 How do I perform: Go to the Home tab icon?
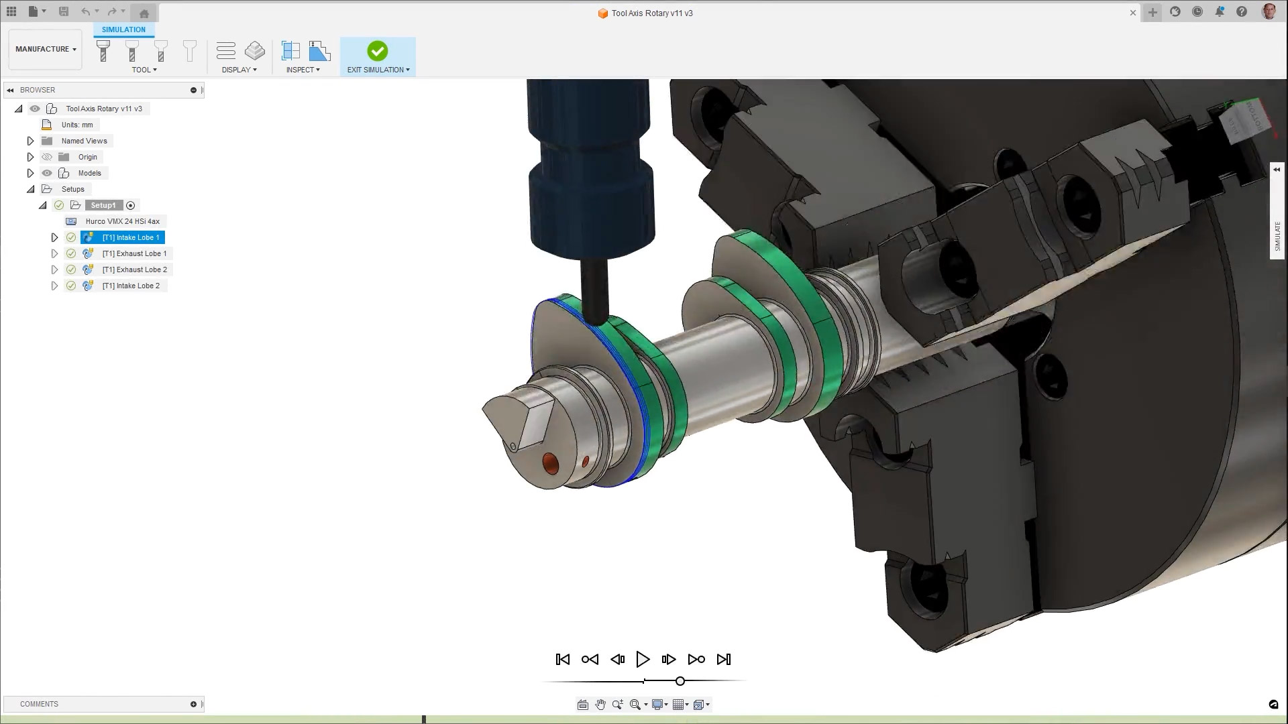144,13
